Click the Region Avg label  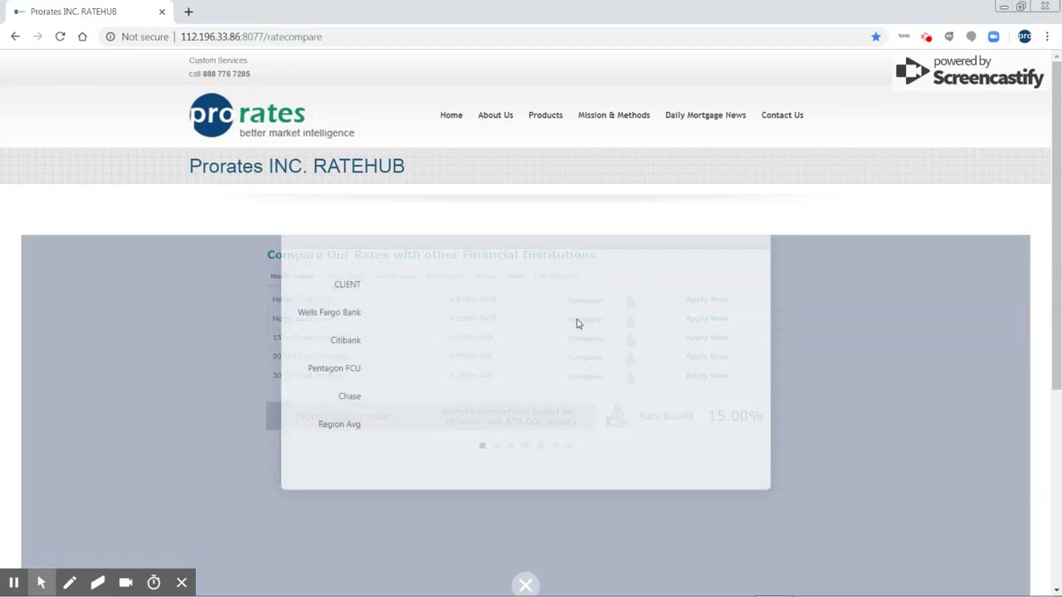339,425
